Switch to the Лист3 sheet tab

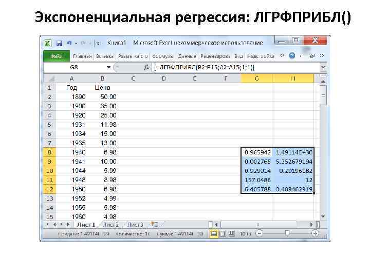(x=135, y=225)
